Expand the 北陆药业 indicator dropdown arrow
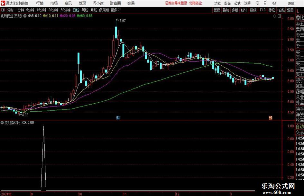The image size is (304, 196). (x=25, y=16)
